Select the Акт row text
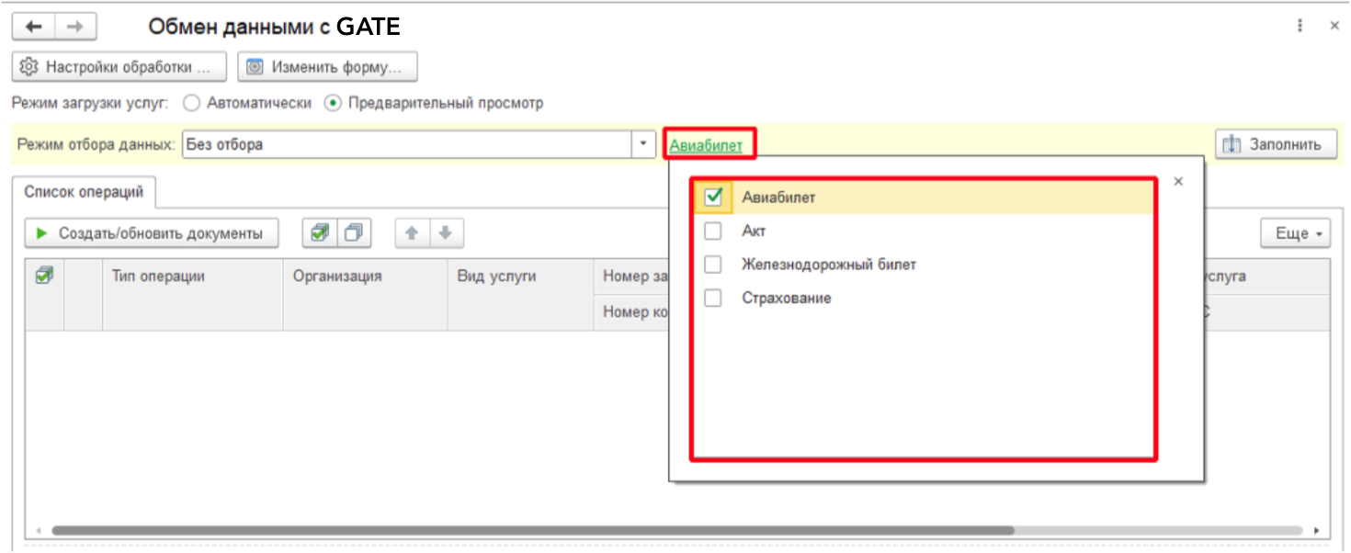The image size is (1351, 553). tap(754, 231)
